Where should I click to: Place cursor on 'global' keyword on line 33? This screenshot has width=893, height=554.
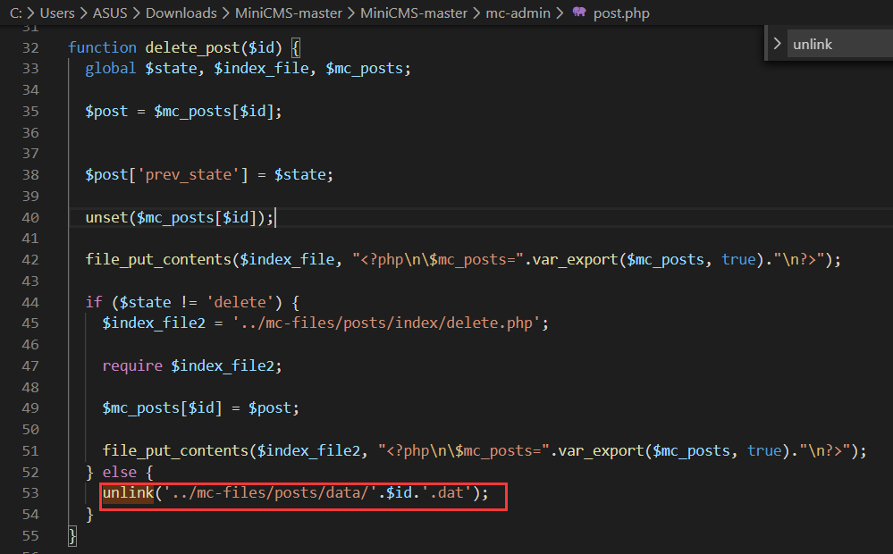coord(111,68)
